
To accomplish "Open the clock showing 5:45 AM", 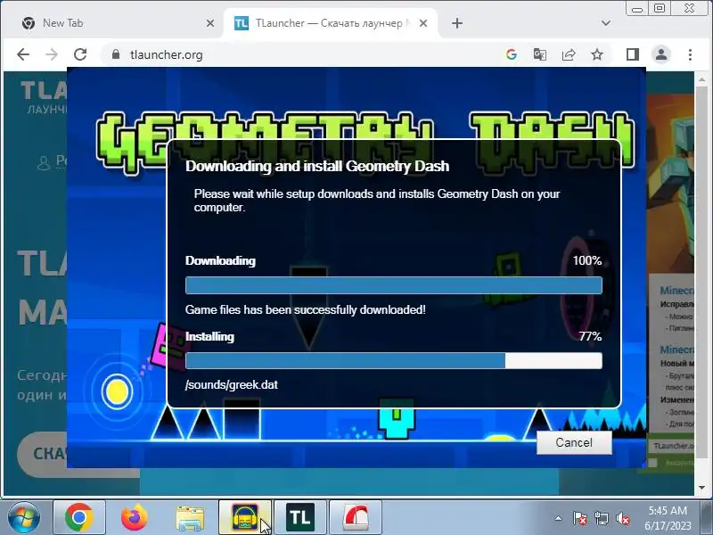I will [668, 518].
